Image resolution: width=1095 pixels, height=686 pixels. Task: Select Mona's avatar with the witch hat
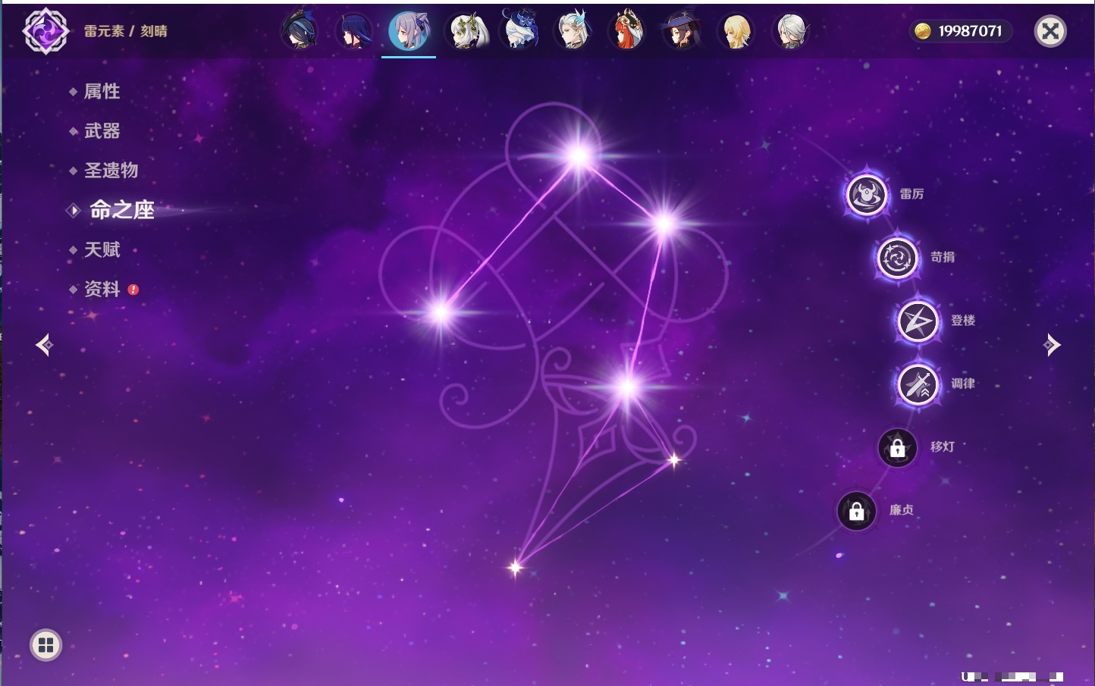681,31
